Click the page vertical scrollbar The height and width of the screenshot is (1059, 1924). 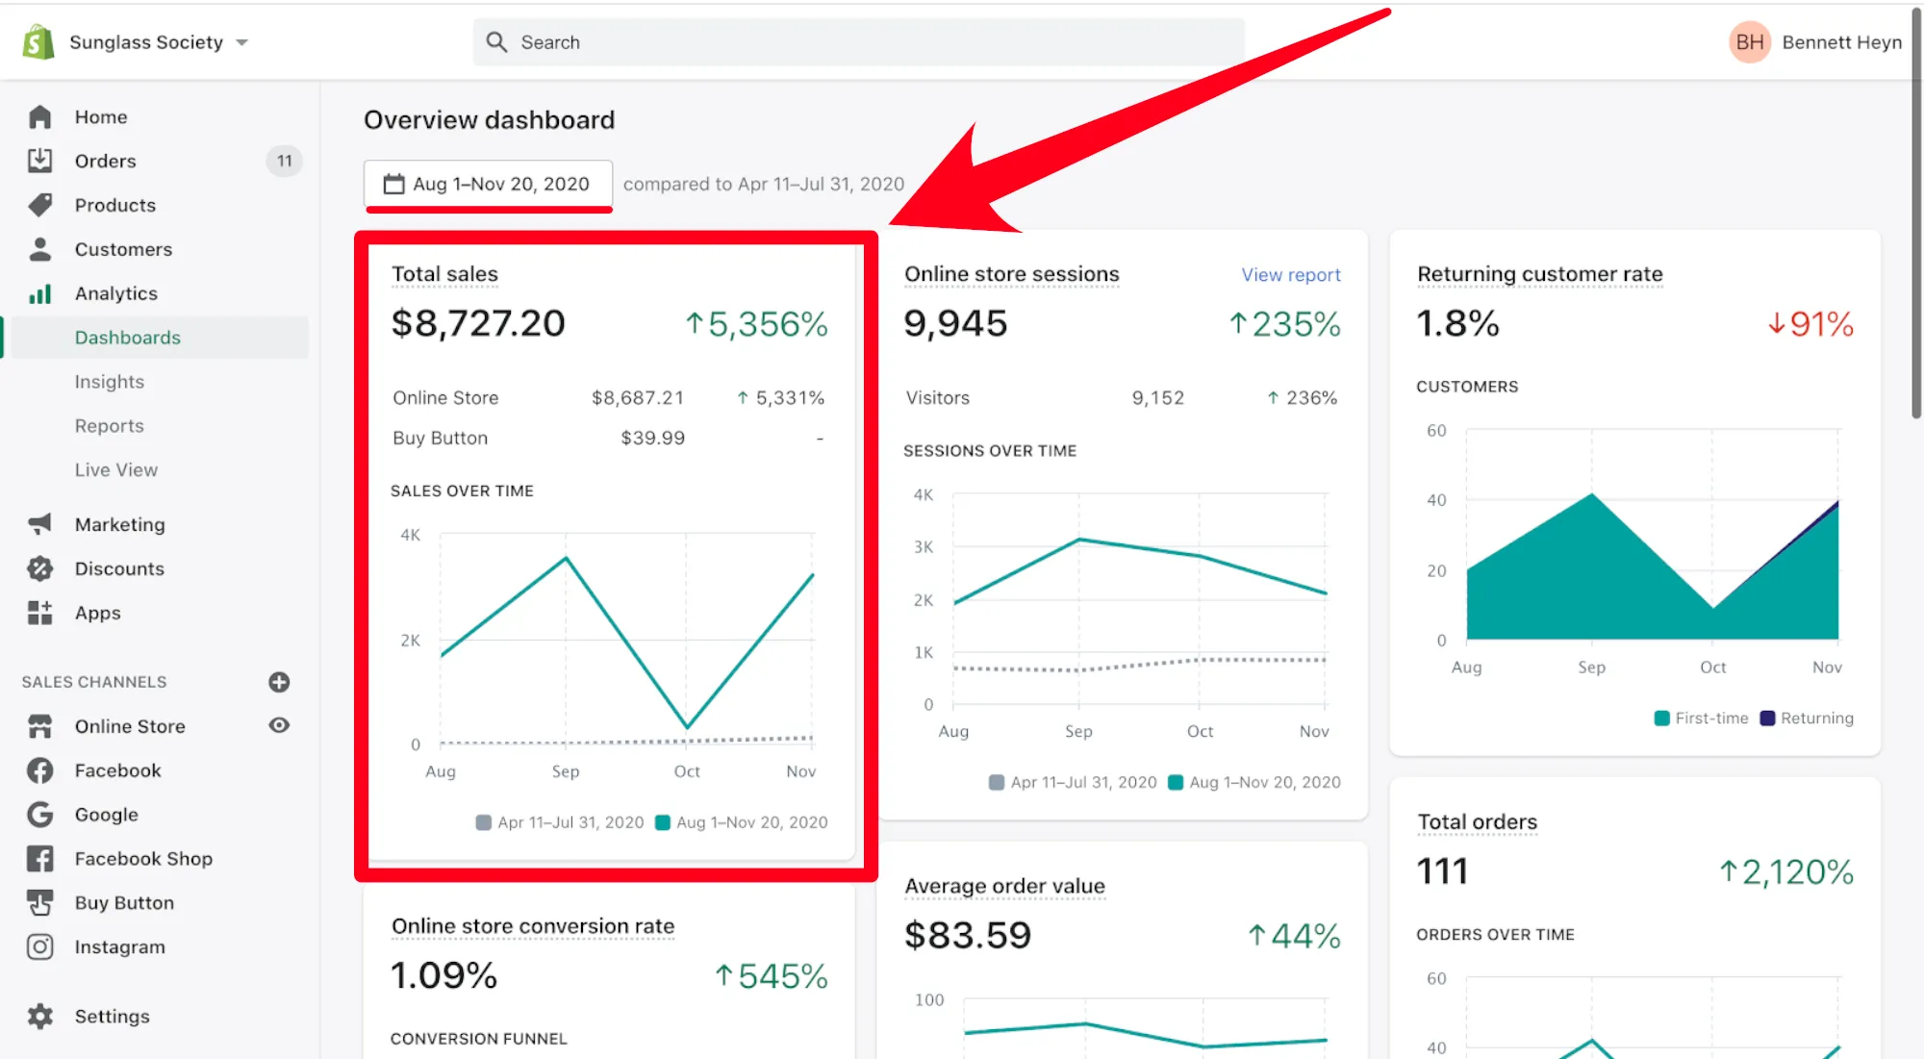pyautogui.click(x=1916, y=212)
